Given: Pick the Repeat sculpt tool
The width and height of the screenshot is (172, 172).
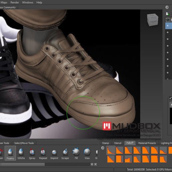Looking at the screenshot, I should point(43,153).
